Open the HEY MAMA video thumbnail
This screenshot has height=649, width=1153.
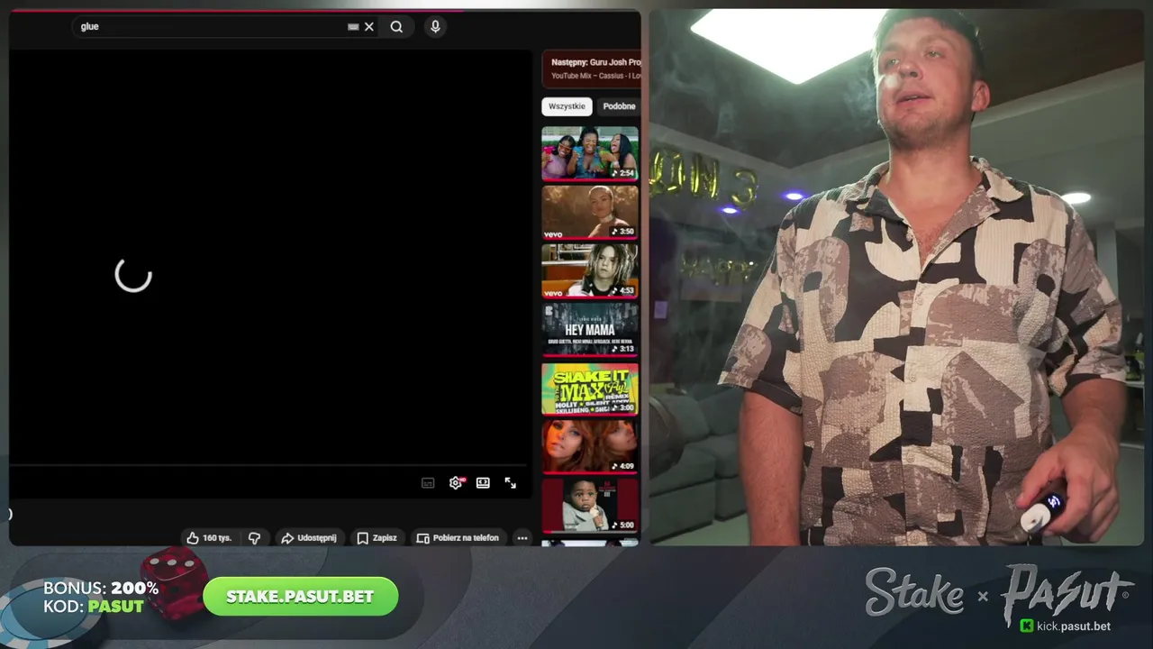tap(590, 330)
